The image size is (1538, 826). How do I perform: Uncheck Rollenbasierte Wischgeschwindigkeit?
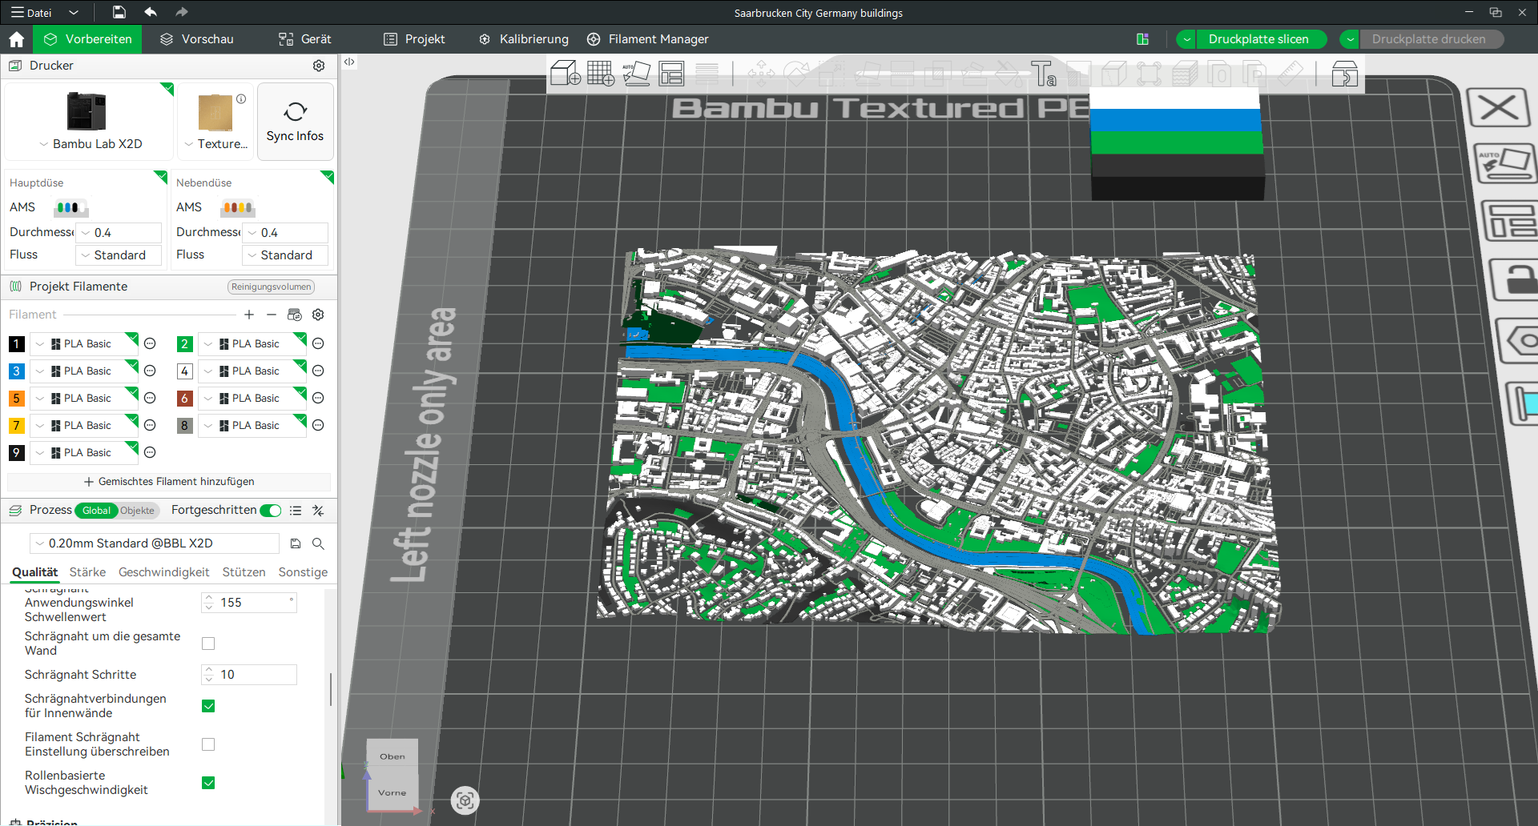point(208,783)
